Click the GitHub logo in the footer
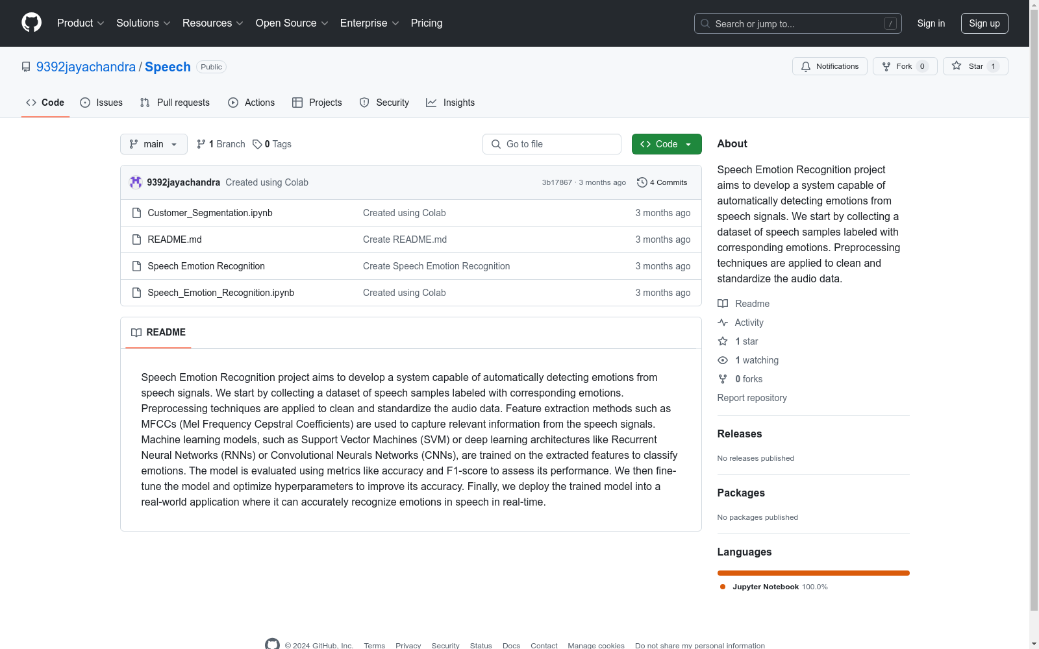1039x649 pixels. tap(272, 644)
